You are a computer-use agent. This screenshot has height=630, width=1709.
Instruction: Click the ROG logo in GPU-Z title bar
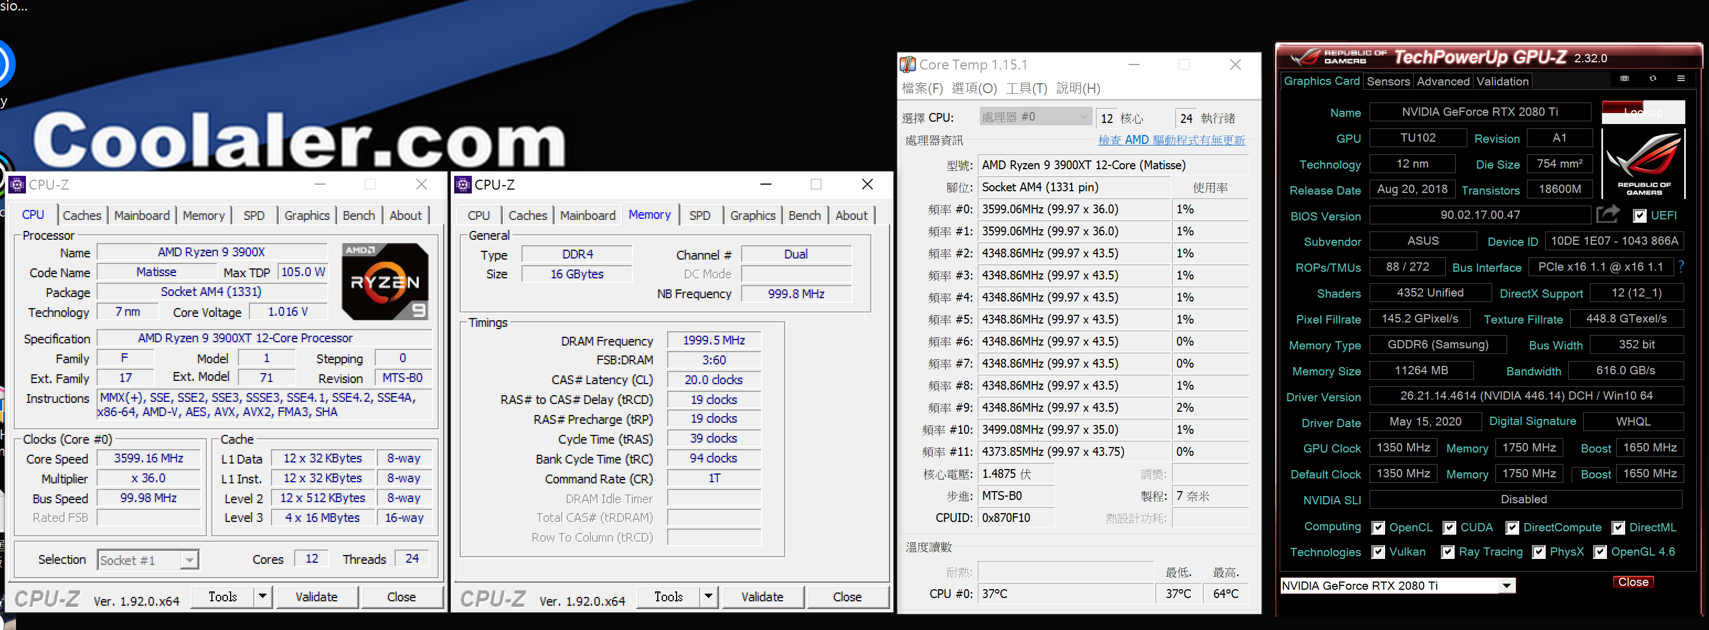pos(1305,58)
